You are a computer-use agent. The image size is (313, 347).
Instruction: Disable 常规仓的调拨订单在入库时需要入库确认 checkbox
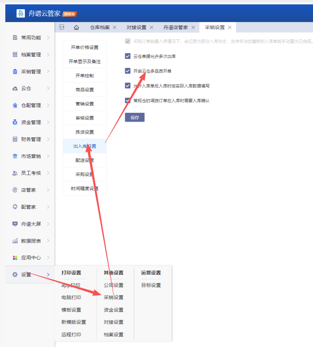click(128, 100)
